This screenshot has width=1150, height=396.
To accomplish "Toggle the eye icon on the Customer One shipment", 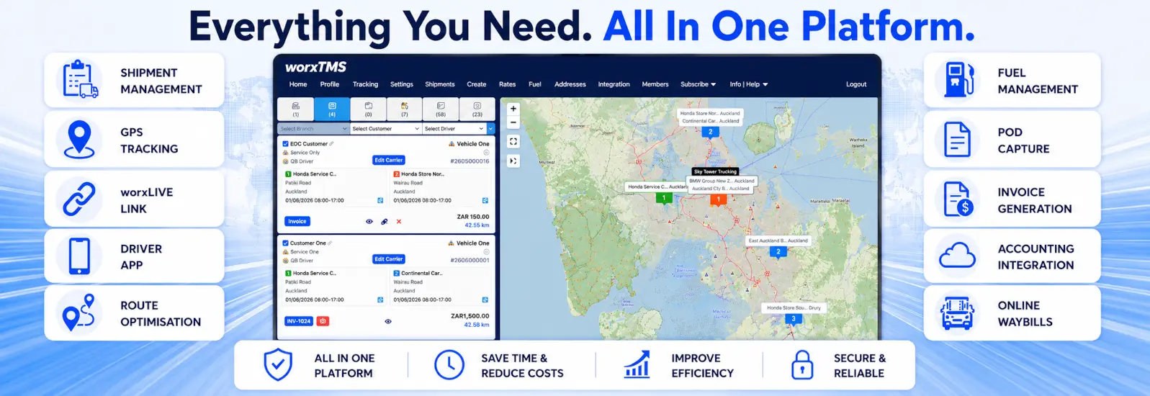I will coord(388,321).
